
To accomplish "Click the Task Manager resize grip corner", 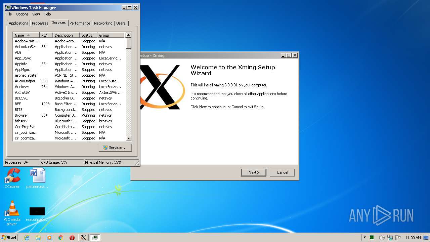I will [137, 163].
